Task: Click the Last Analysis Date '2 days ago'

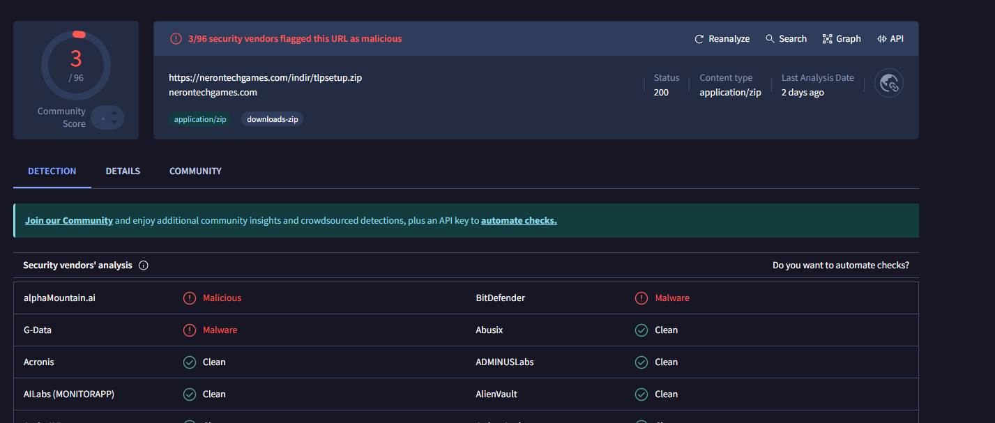Action: click(803, 93)
